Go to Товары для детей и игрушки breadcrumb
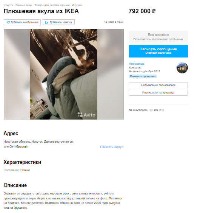Viewport: 203px width, 213px height. tap(52, 5)
